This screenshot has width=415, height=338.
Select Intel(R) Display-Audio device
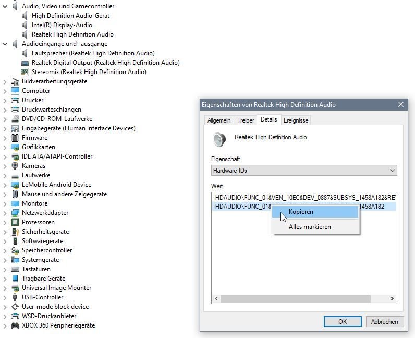(62, 25)
